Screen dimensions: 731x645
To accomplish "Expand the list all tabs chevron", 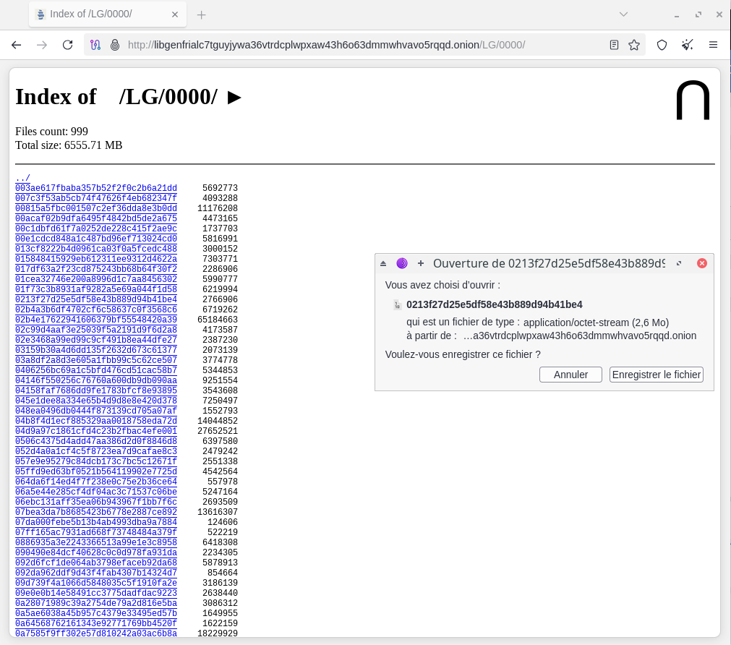I will 624,14.
